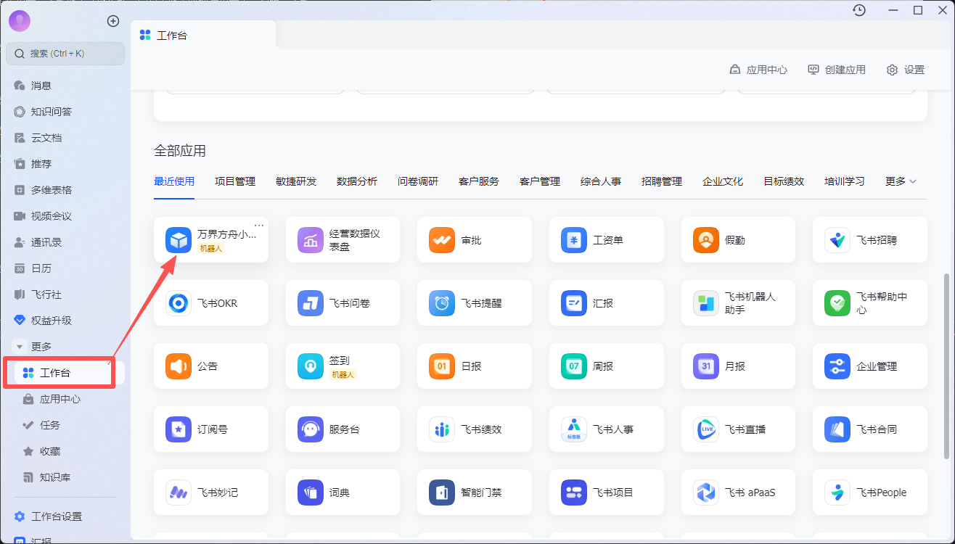Collapse the 更多 section in sidebar

20,347
